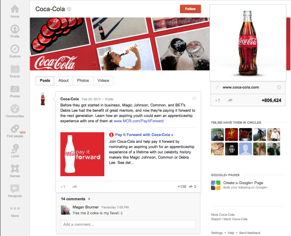
Task: Open the Communities icon in sidebar
Action: (15, 109)
